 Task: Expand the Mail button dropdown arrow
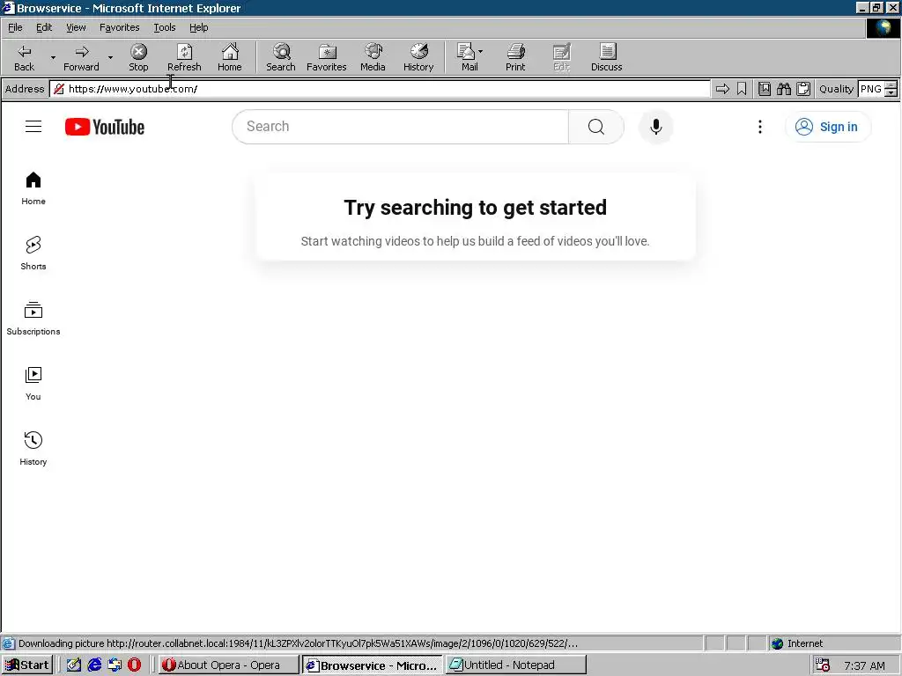click(480, 52)
